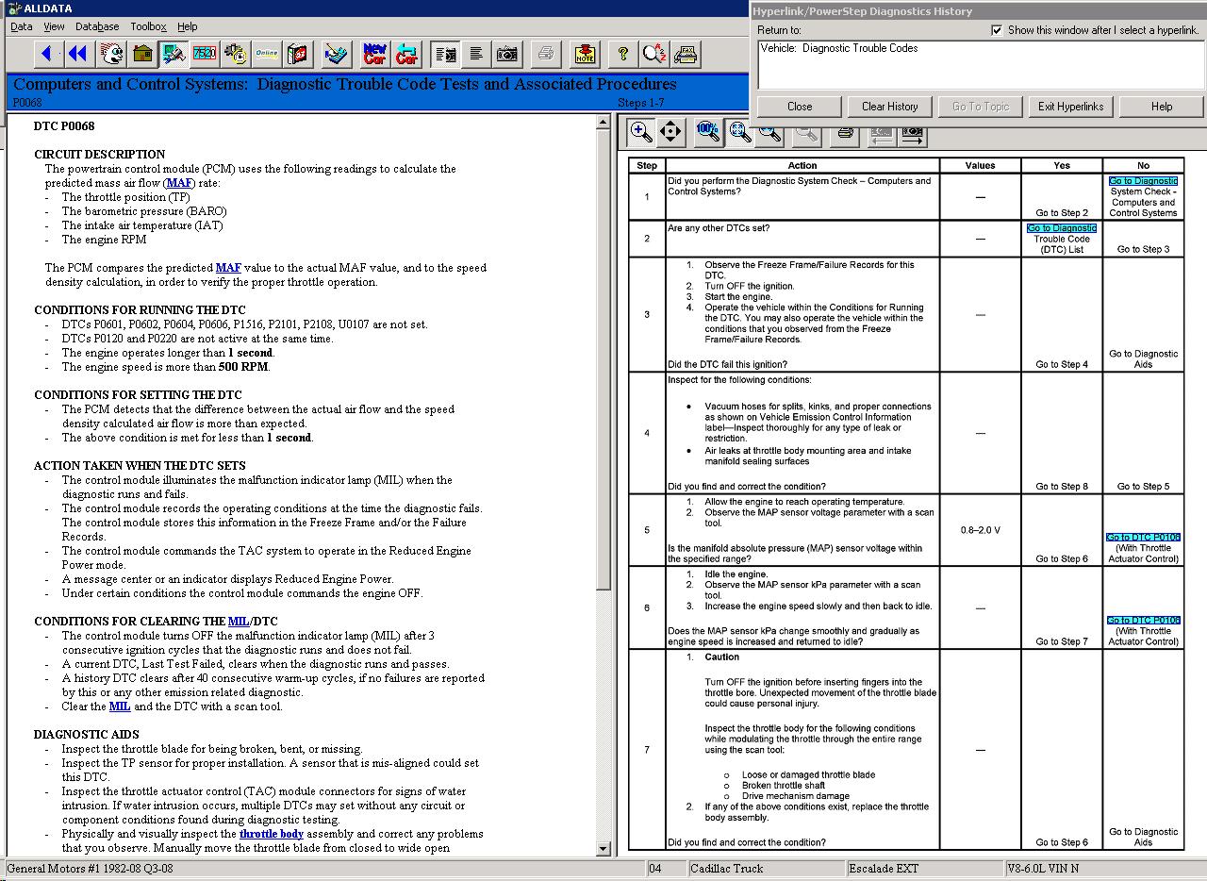The height and width of the screenshot is (881, 1207).
Task: Open the Note pushpin icon
Action: (x=585, y=54)
